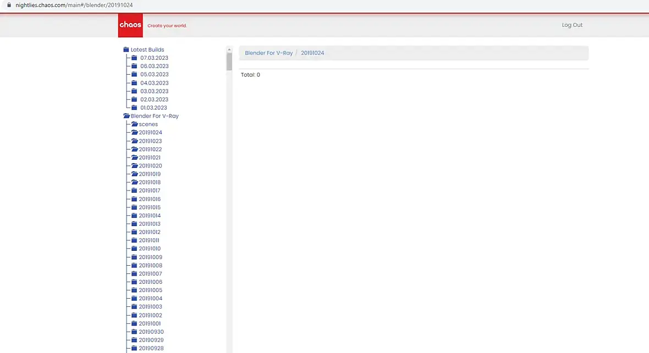Open the 02.03.2023 build folder
This screenshot has height=353, width=649.
(x=155, y=99)
